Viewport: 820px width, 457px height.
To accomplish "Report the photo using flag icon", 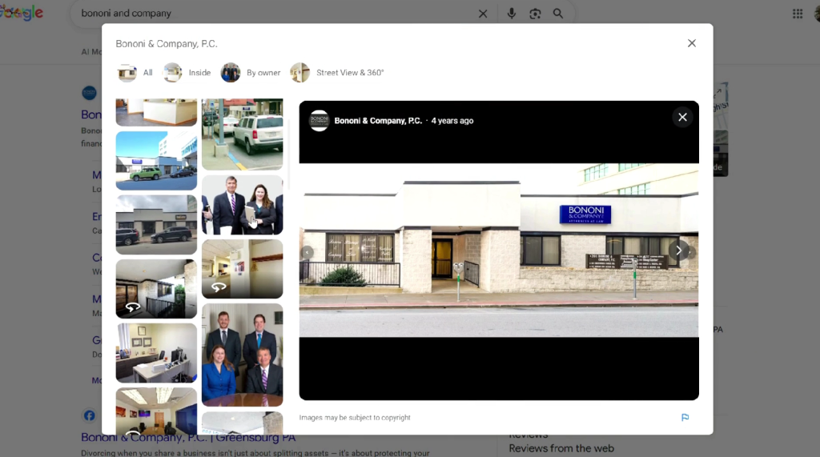I will tap(685, 418).
